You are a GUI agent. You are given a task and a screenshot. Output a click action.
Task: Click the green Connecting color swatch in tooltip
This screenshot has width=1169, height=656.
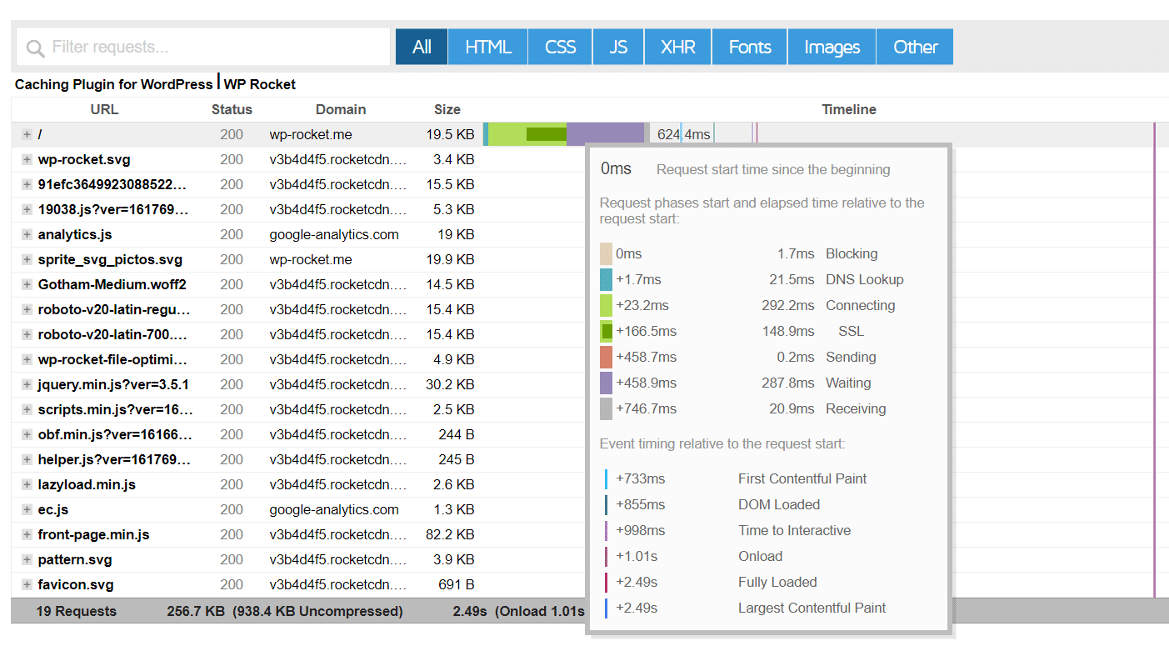[x=606, y=306]
